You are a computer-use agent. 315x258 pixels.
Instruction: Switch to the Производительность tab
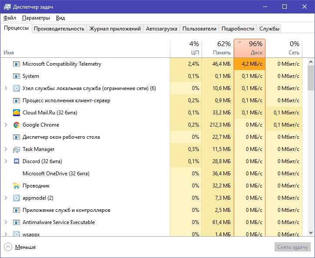point(59,29)
